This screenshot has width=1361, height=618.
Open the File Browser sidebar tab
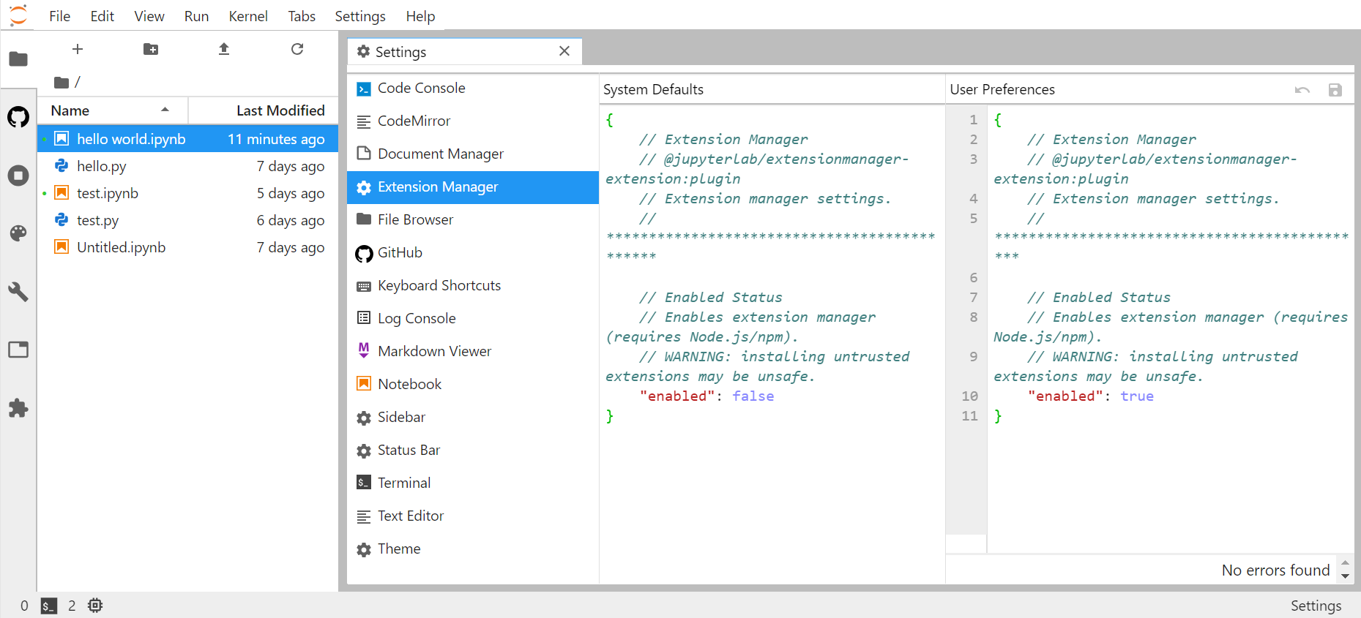18,59
